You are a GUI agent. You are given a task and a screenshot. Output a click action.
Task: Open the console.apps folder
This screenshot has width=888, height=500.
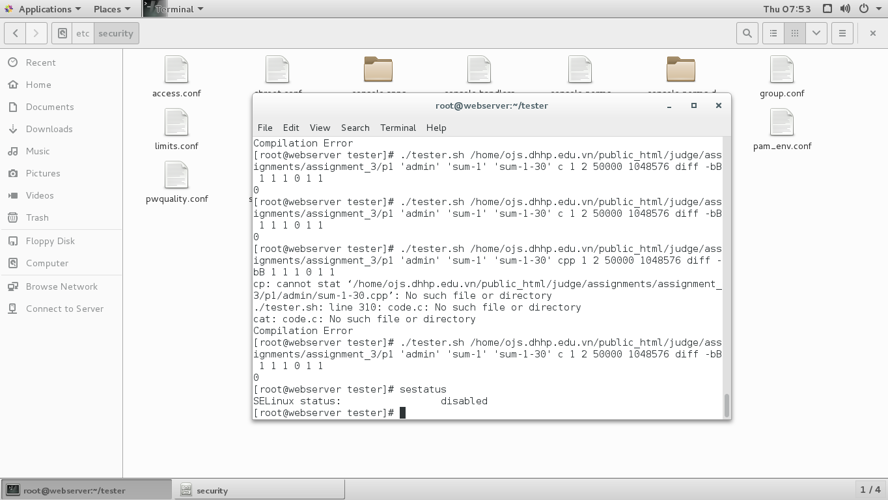(x=378, y=68)
